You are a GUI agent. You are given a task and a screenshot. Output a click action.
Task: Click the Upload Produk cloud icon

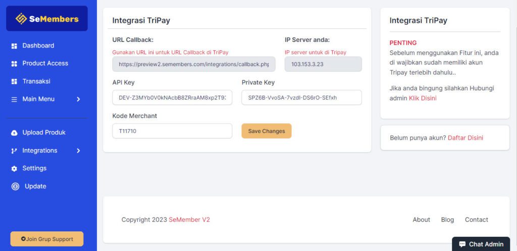pos(14,133)
